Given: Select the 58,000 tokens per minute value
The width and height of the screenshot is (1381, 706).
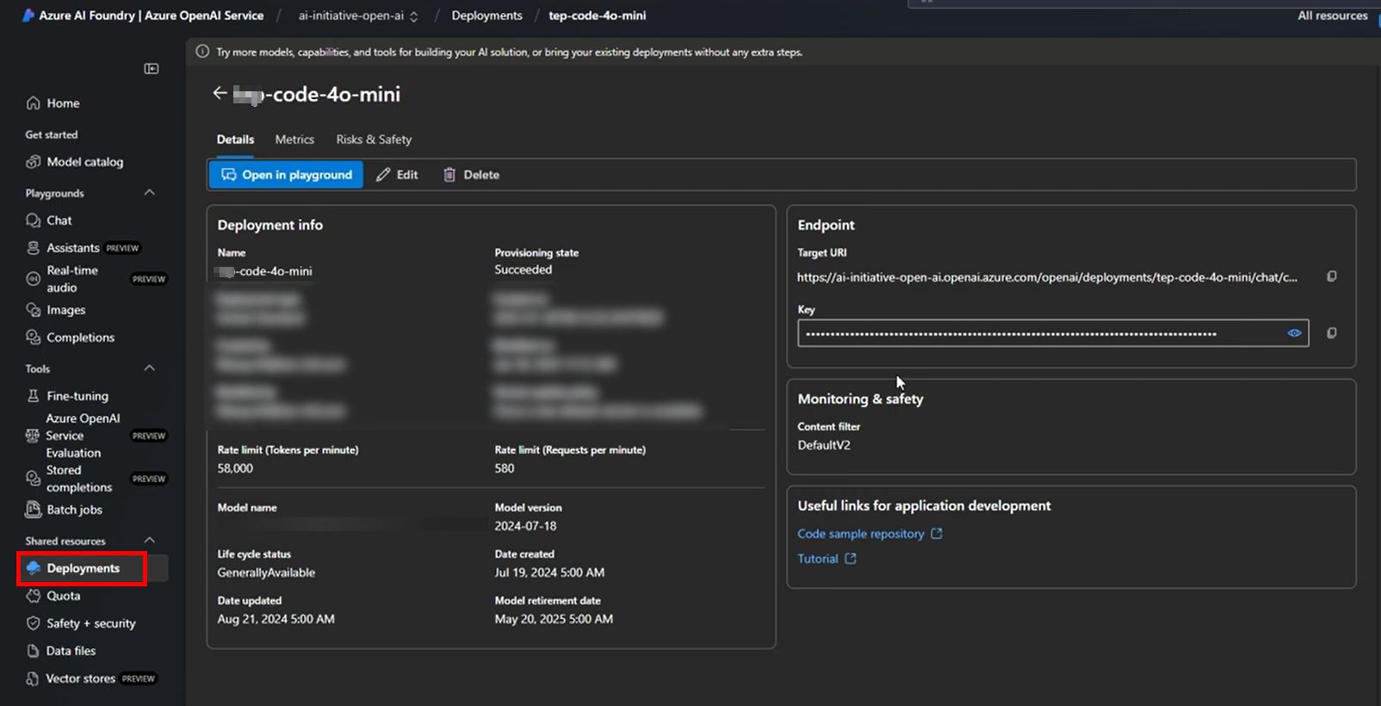Looking at the screenshot, I should pos(235,468).
